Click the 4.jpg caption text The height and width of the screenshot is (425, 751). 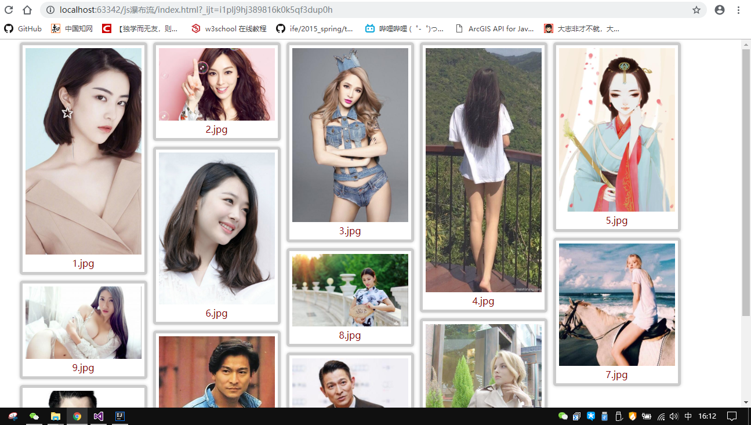484,301
